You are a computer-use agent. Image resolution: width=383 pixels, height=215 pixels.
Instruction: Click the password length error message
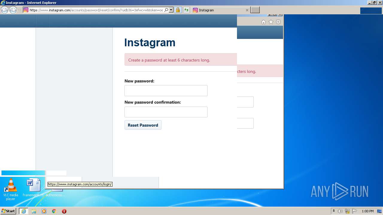169,60
